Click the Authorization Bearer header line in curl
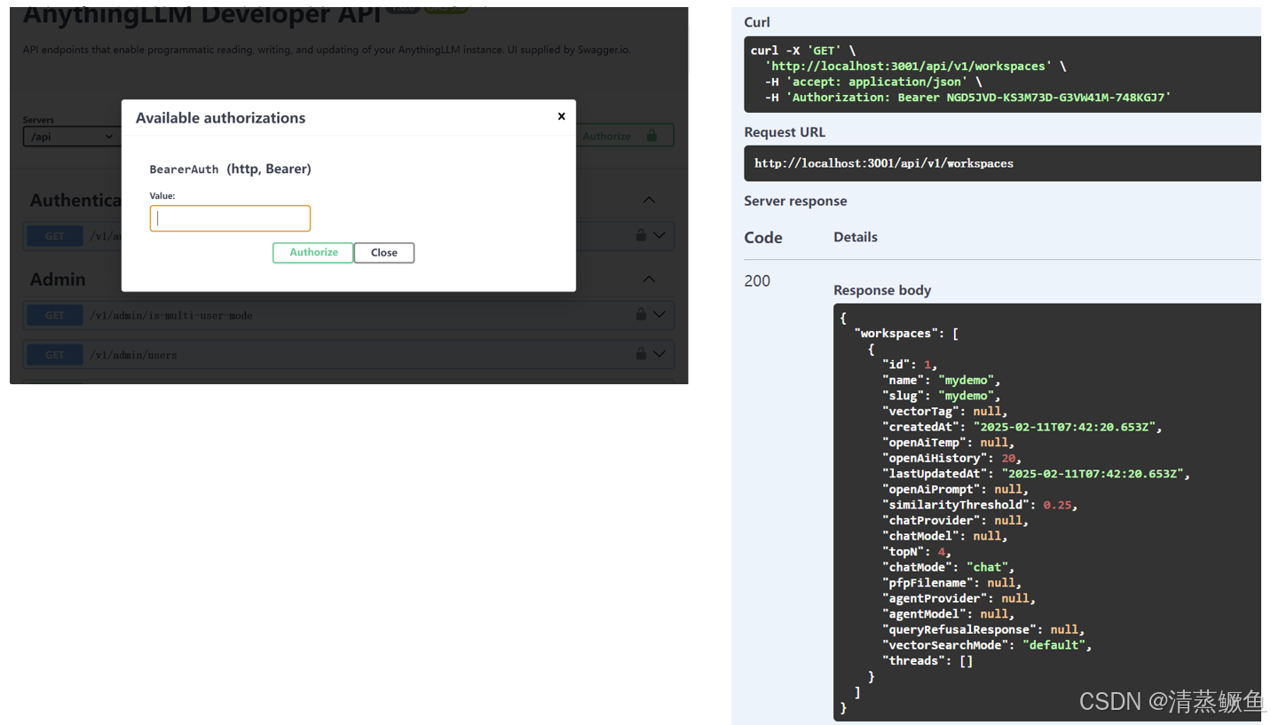Image resolution: width=1271 pixels, height=725 pixels. 968,98
